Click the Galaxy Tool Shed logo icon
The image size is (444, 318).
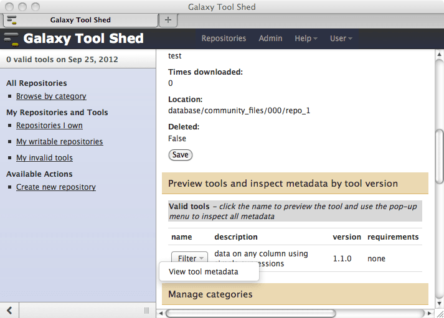click(x=12, y=39)
